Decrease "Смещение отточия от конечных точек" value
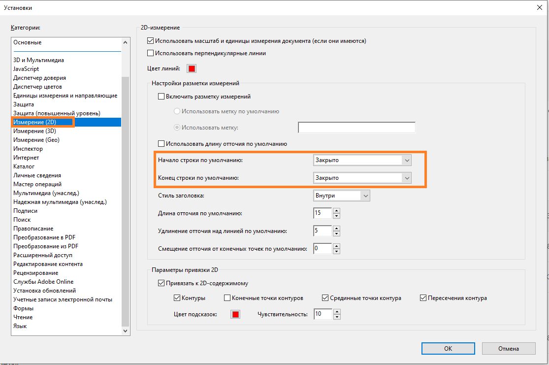Image resolution: width=549 pixels, height=365 pixels. pos(336,251)
